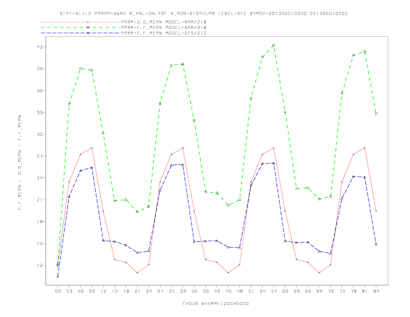Viewport: 410px width, 317px height.
Task: Click x-axis forecast hour label 12
Action: coord(104,291)
